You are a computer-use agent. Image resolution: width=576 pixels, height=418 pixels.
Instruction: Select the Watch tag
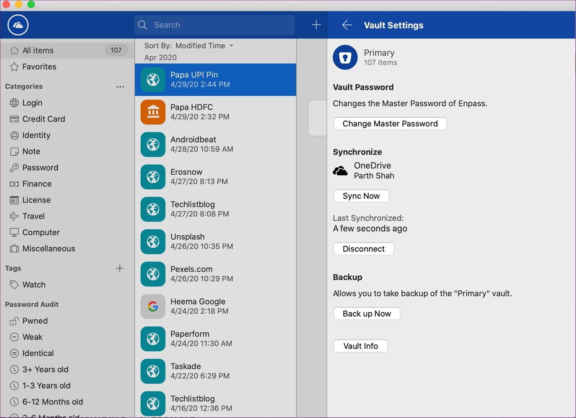click(x=67, y=285)
